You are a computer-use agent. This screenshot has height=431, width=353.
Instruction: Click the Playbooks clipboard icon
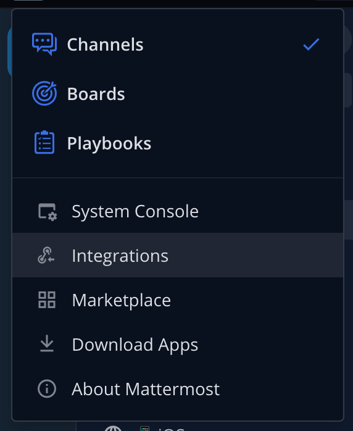(x=44, y=143)
